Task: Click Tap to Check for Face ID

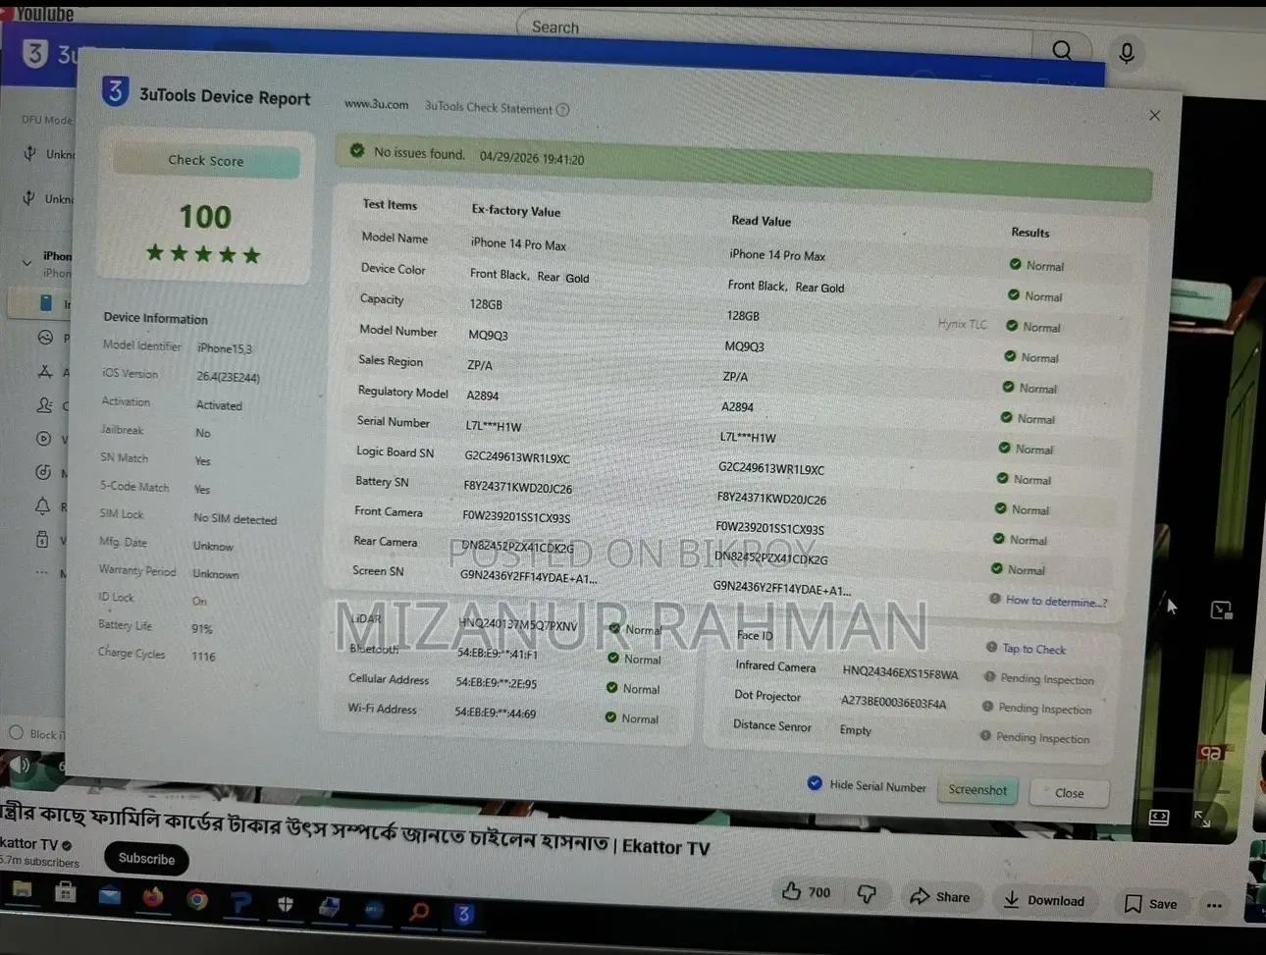Action: (x=1033, y=649)
